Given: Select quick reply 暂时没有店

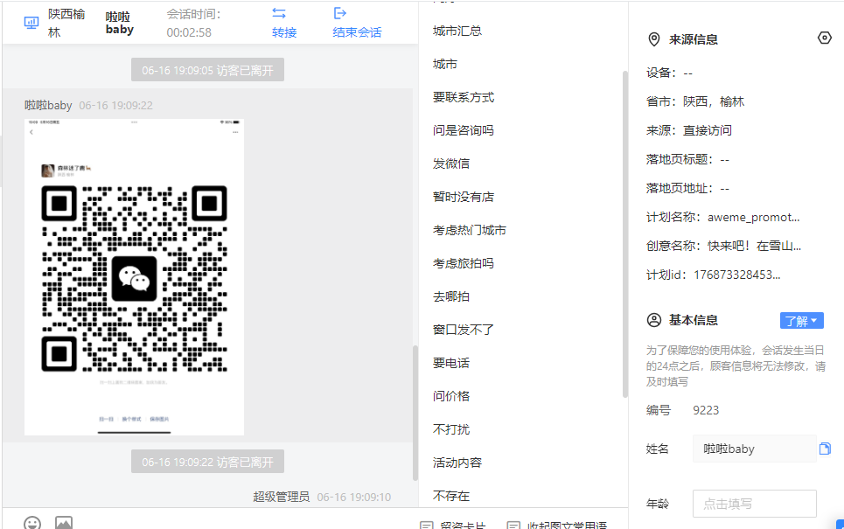Looking at the screenshot, I should tap(464, 197).
